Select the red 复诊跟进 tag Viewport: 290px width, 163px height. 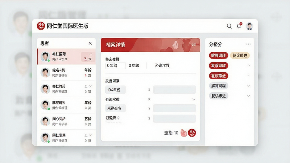pyautogui.click(x=218, y=76)
